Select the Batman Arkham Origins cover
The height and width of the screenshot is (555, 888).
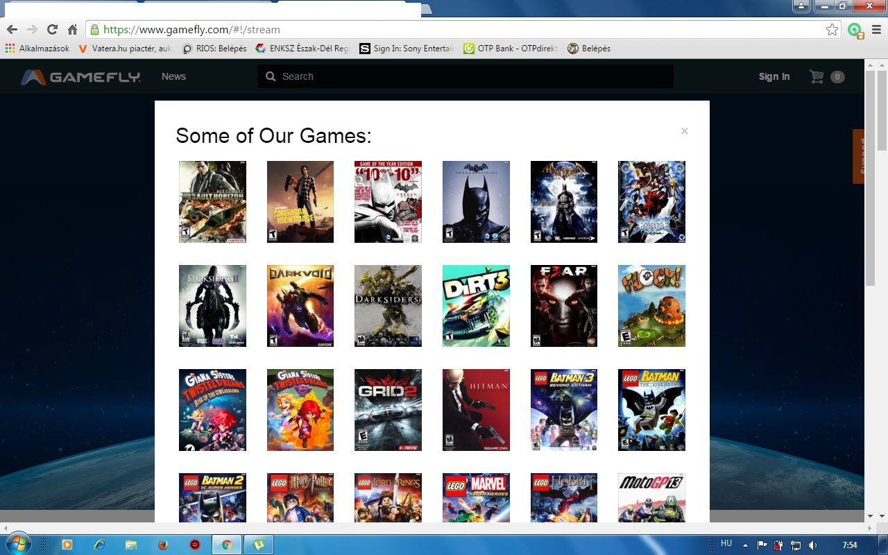point(476,202)
